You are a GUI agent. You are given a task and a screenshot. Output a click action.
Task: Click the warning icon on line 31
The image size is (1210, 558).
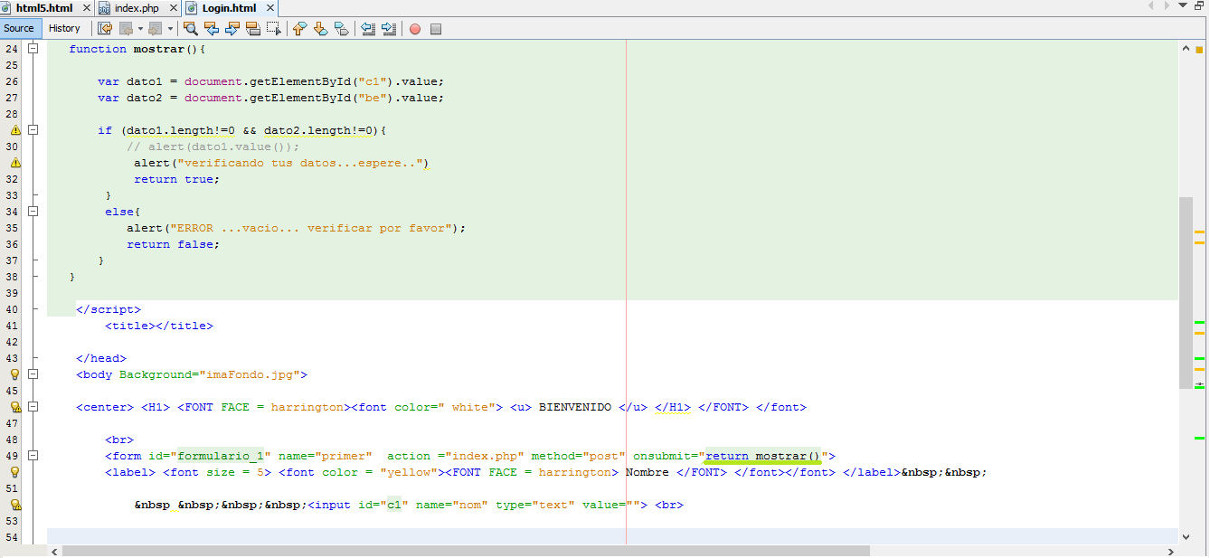(x=14, y=163)
